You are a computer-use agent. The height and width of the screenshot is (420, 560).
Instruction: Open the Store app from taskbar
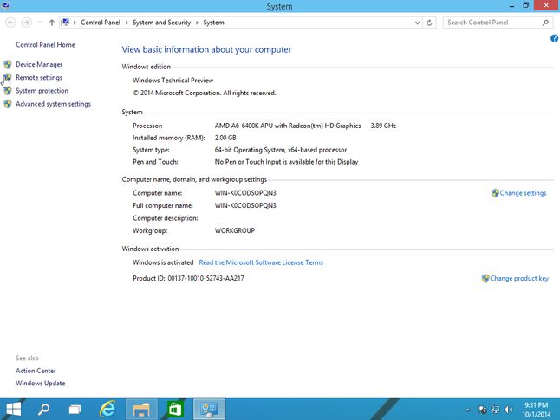coord(175,409)
